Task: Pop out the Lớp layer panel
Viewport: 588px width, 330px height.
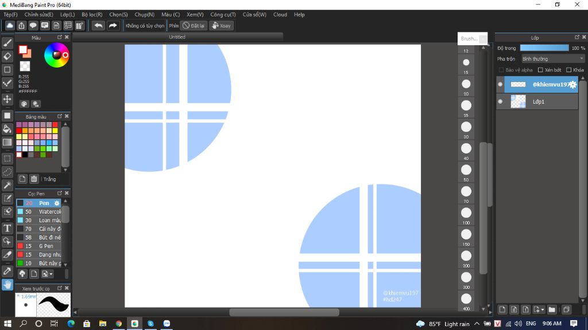Action: [x=577, y=37]
